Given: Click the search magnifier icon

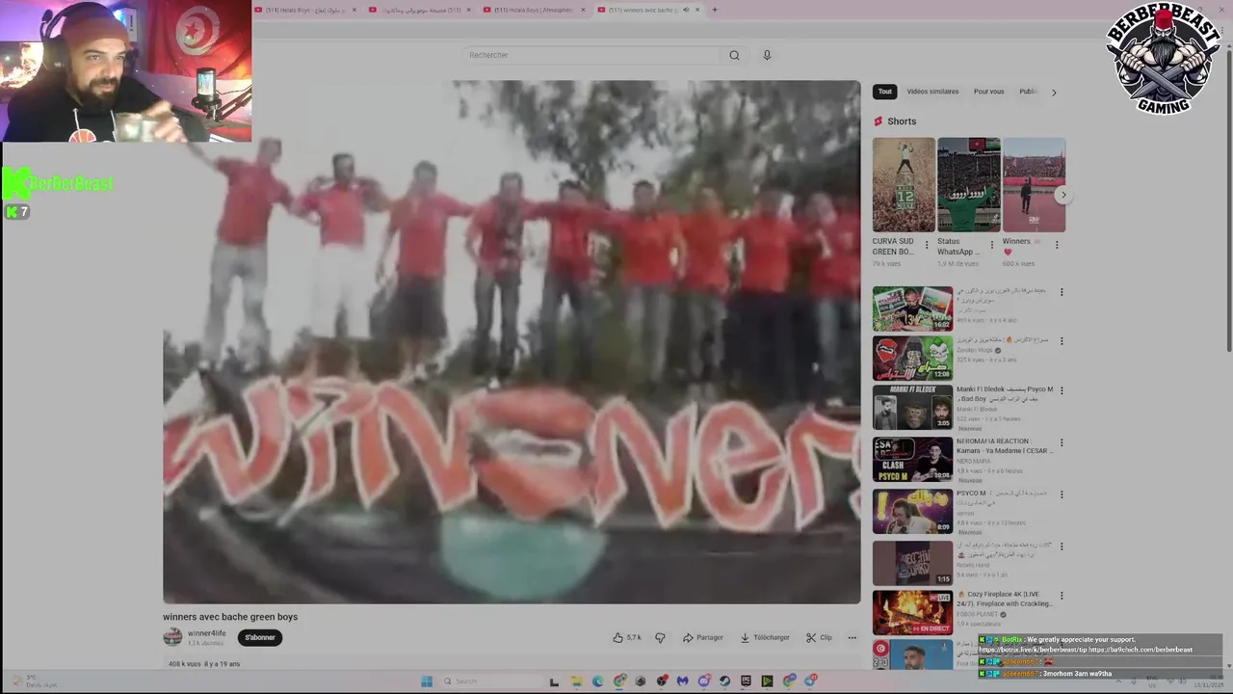Looking at the screenshot, I should pos(734,55).
